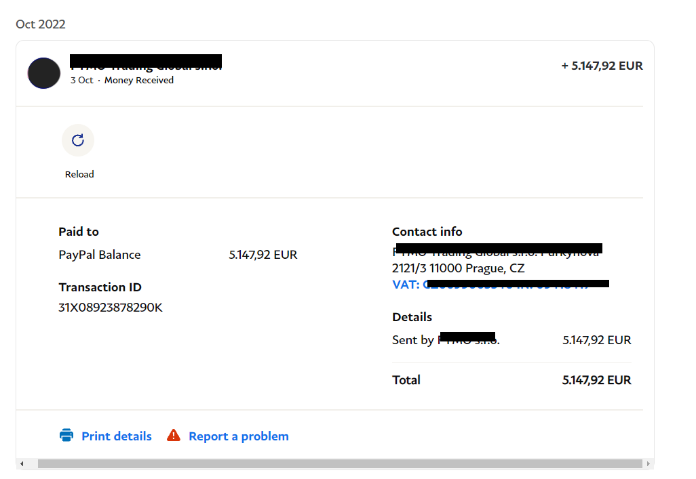
Task: Open the Report a problem link
Action: [238, 436]
